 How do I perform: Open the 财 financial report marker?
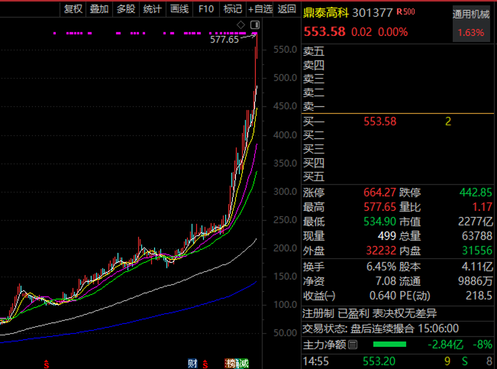[192, 363]
